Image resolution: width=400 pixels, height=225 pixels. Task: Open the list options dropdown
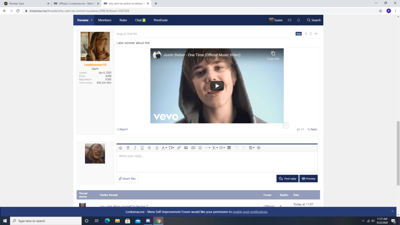(222, 148)
